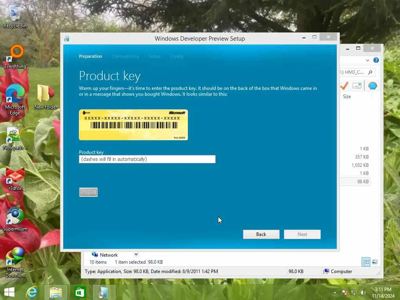Click the orange checkmark icon in Explorer ribbon
Image resolution: width=400 pixels, height=300 pixels.
pyautogui.click(x=345, y=86)
